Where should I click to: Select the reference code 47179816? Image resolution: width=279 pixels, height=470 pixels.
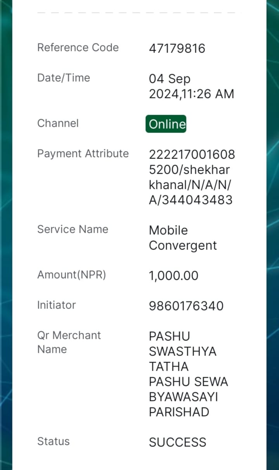[x=177, y=49]
